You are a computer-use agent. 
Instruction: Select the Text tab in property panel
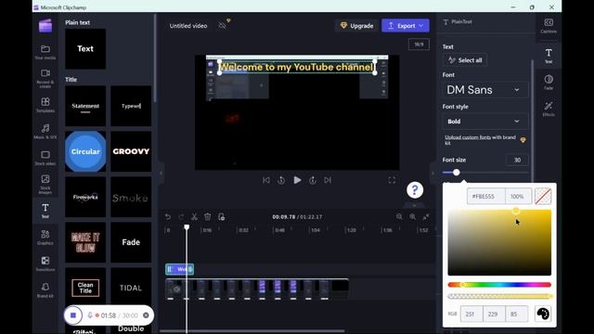click(549, 56)
